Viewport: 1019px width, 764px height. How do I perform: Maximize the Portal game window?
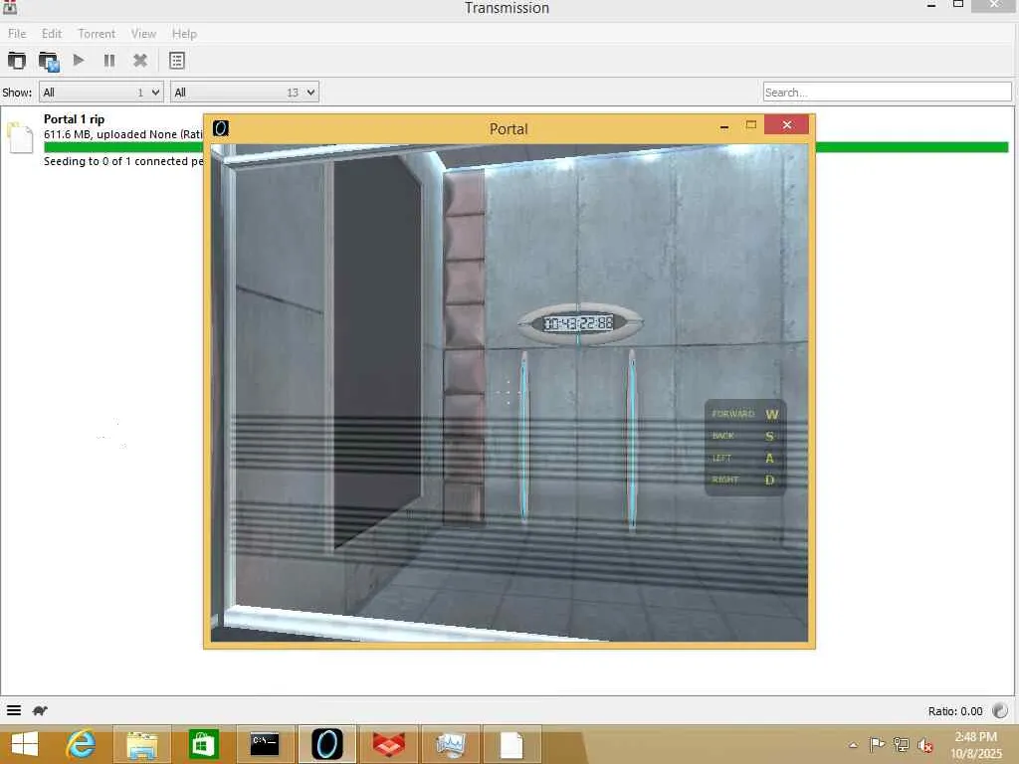750,124
